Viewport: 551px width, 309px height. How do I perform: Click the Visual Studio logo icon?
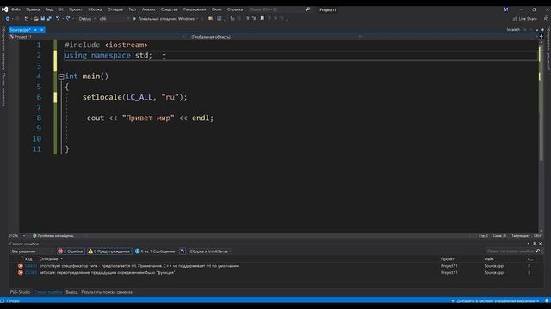tap(4, 9)
